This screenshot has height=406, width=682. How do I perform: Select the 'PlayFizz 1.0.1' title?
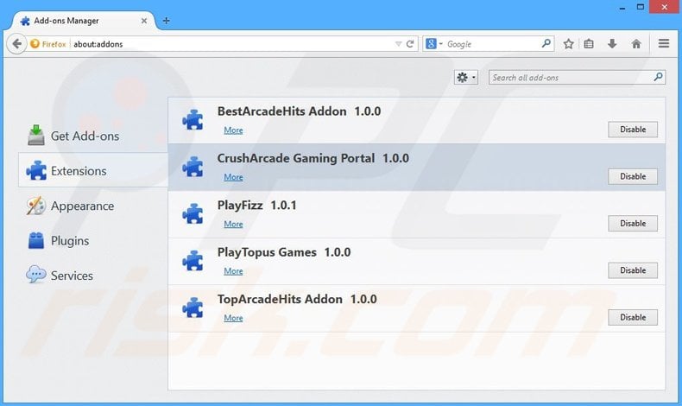[x=256, y=206]
